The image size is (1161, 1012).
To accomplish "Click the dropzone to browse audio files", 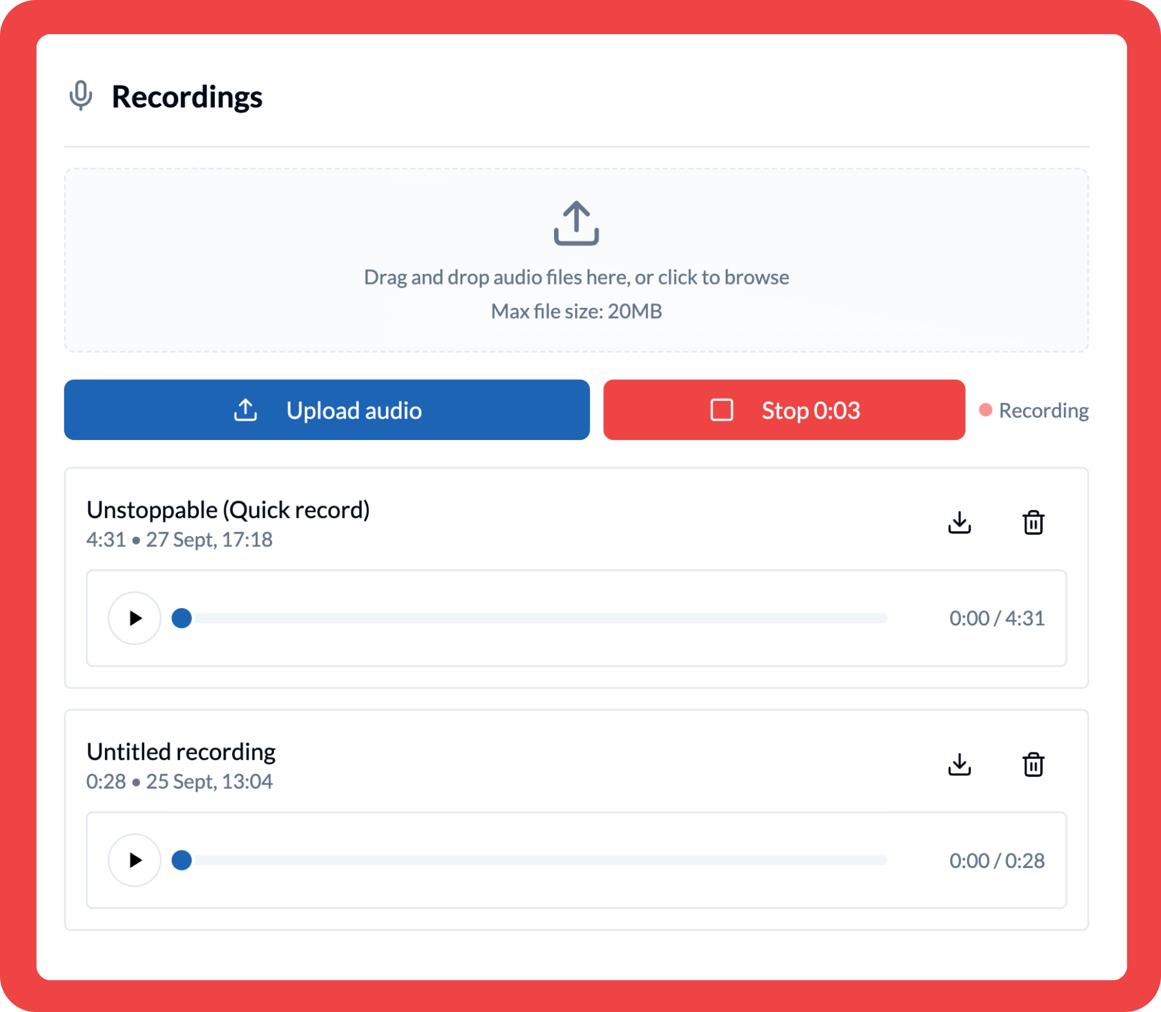I will 577,260.
